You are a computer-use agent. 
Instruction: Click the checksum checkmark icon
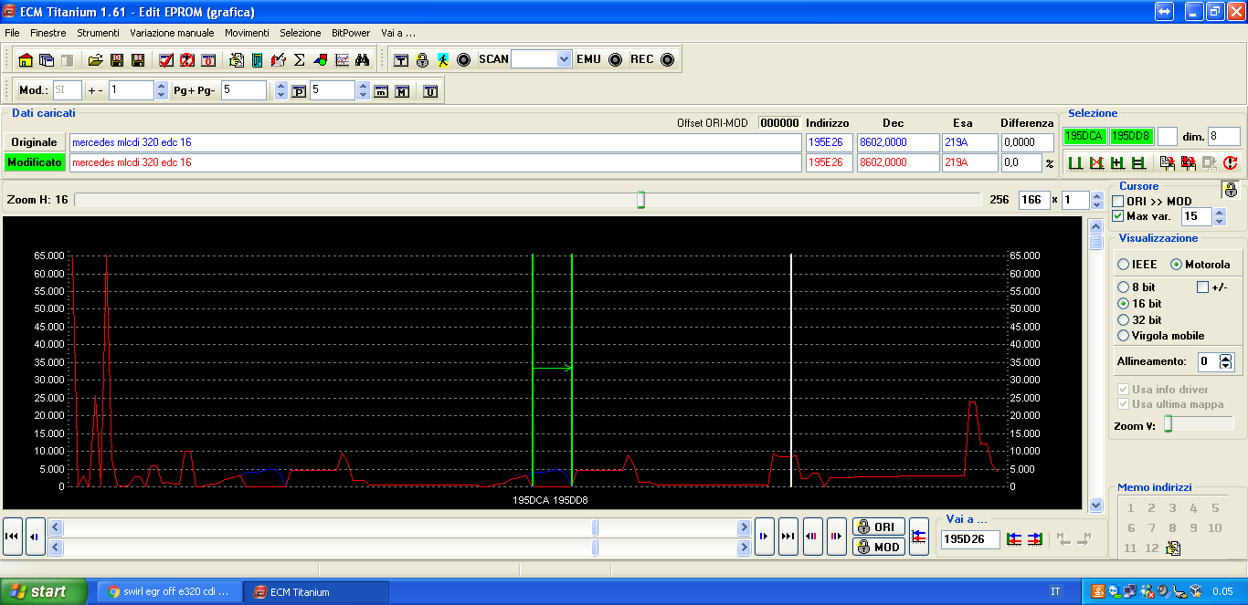pyautogui.click(x=166, y=60)
